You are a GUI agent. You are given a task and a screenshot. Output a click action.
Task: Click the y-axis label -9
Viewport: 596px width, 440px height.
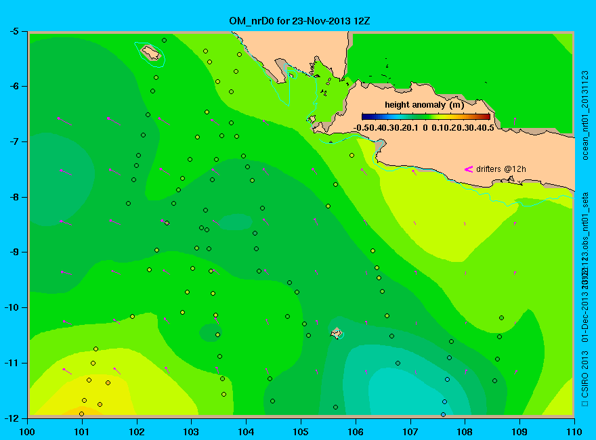14,252
